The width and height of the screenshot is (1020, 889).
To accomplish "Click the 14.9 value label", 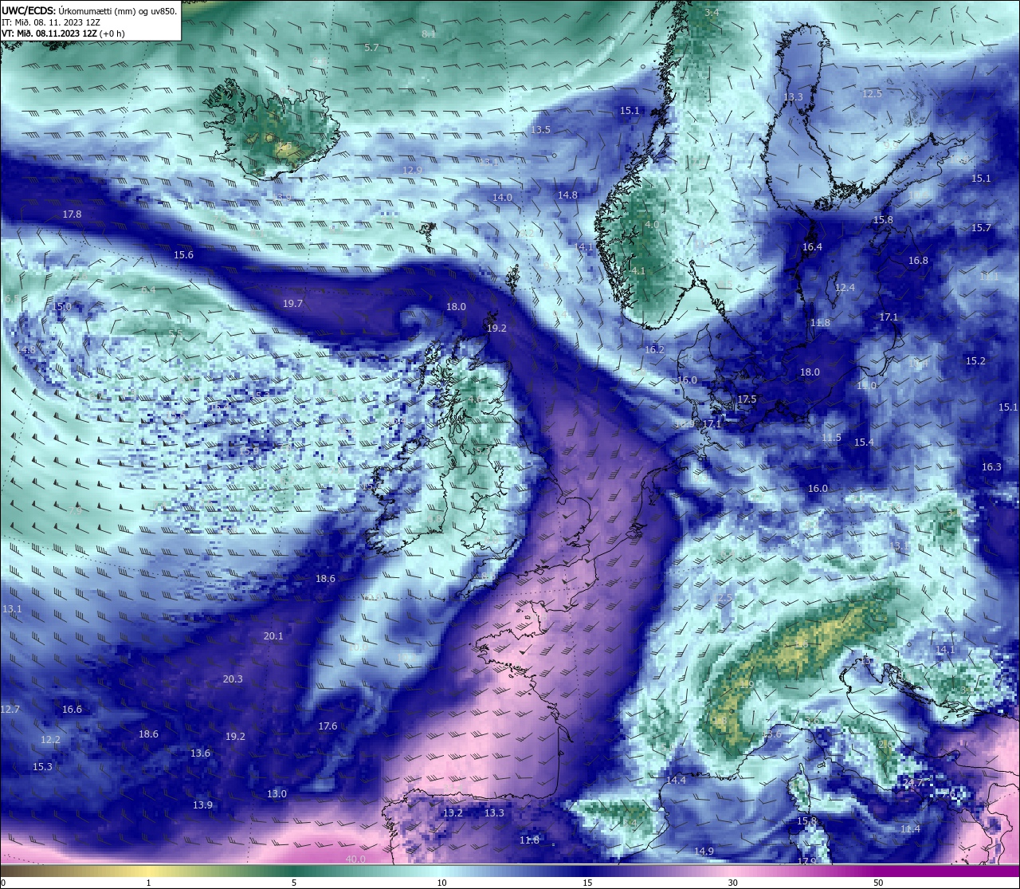I will point(704,852).
